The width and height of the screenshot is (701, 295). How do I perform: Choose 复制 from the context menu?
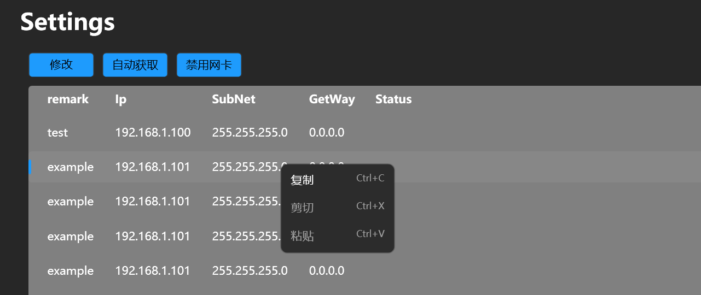click(338, 180)
